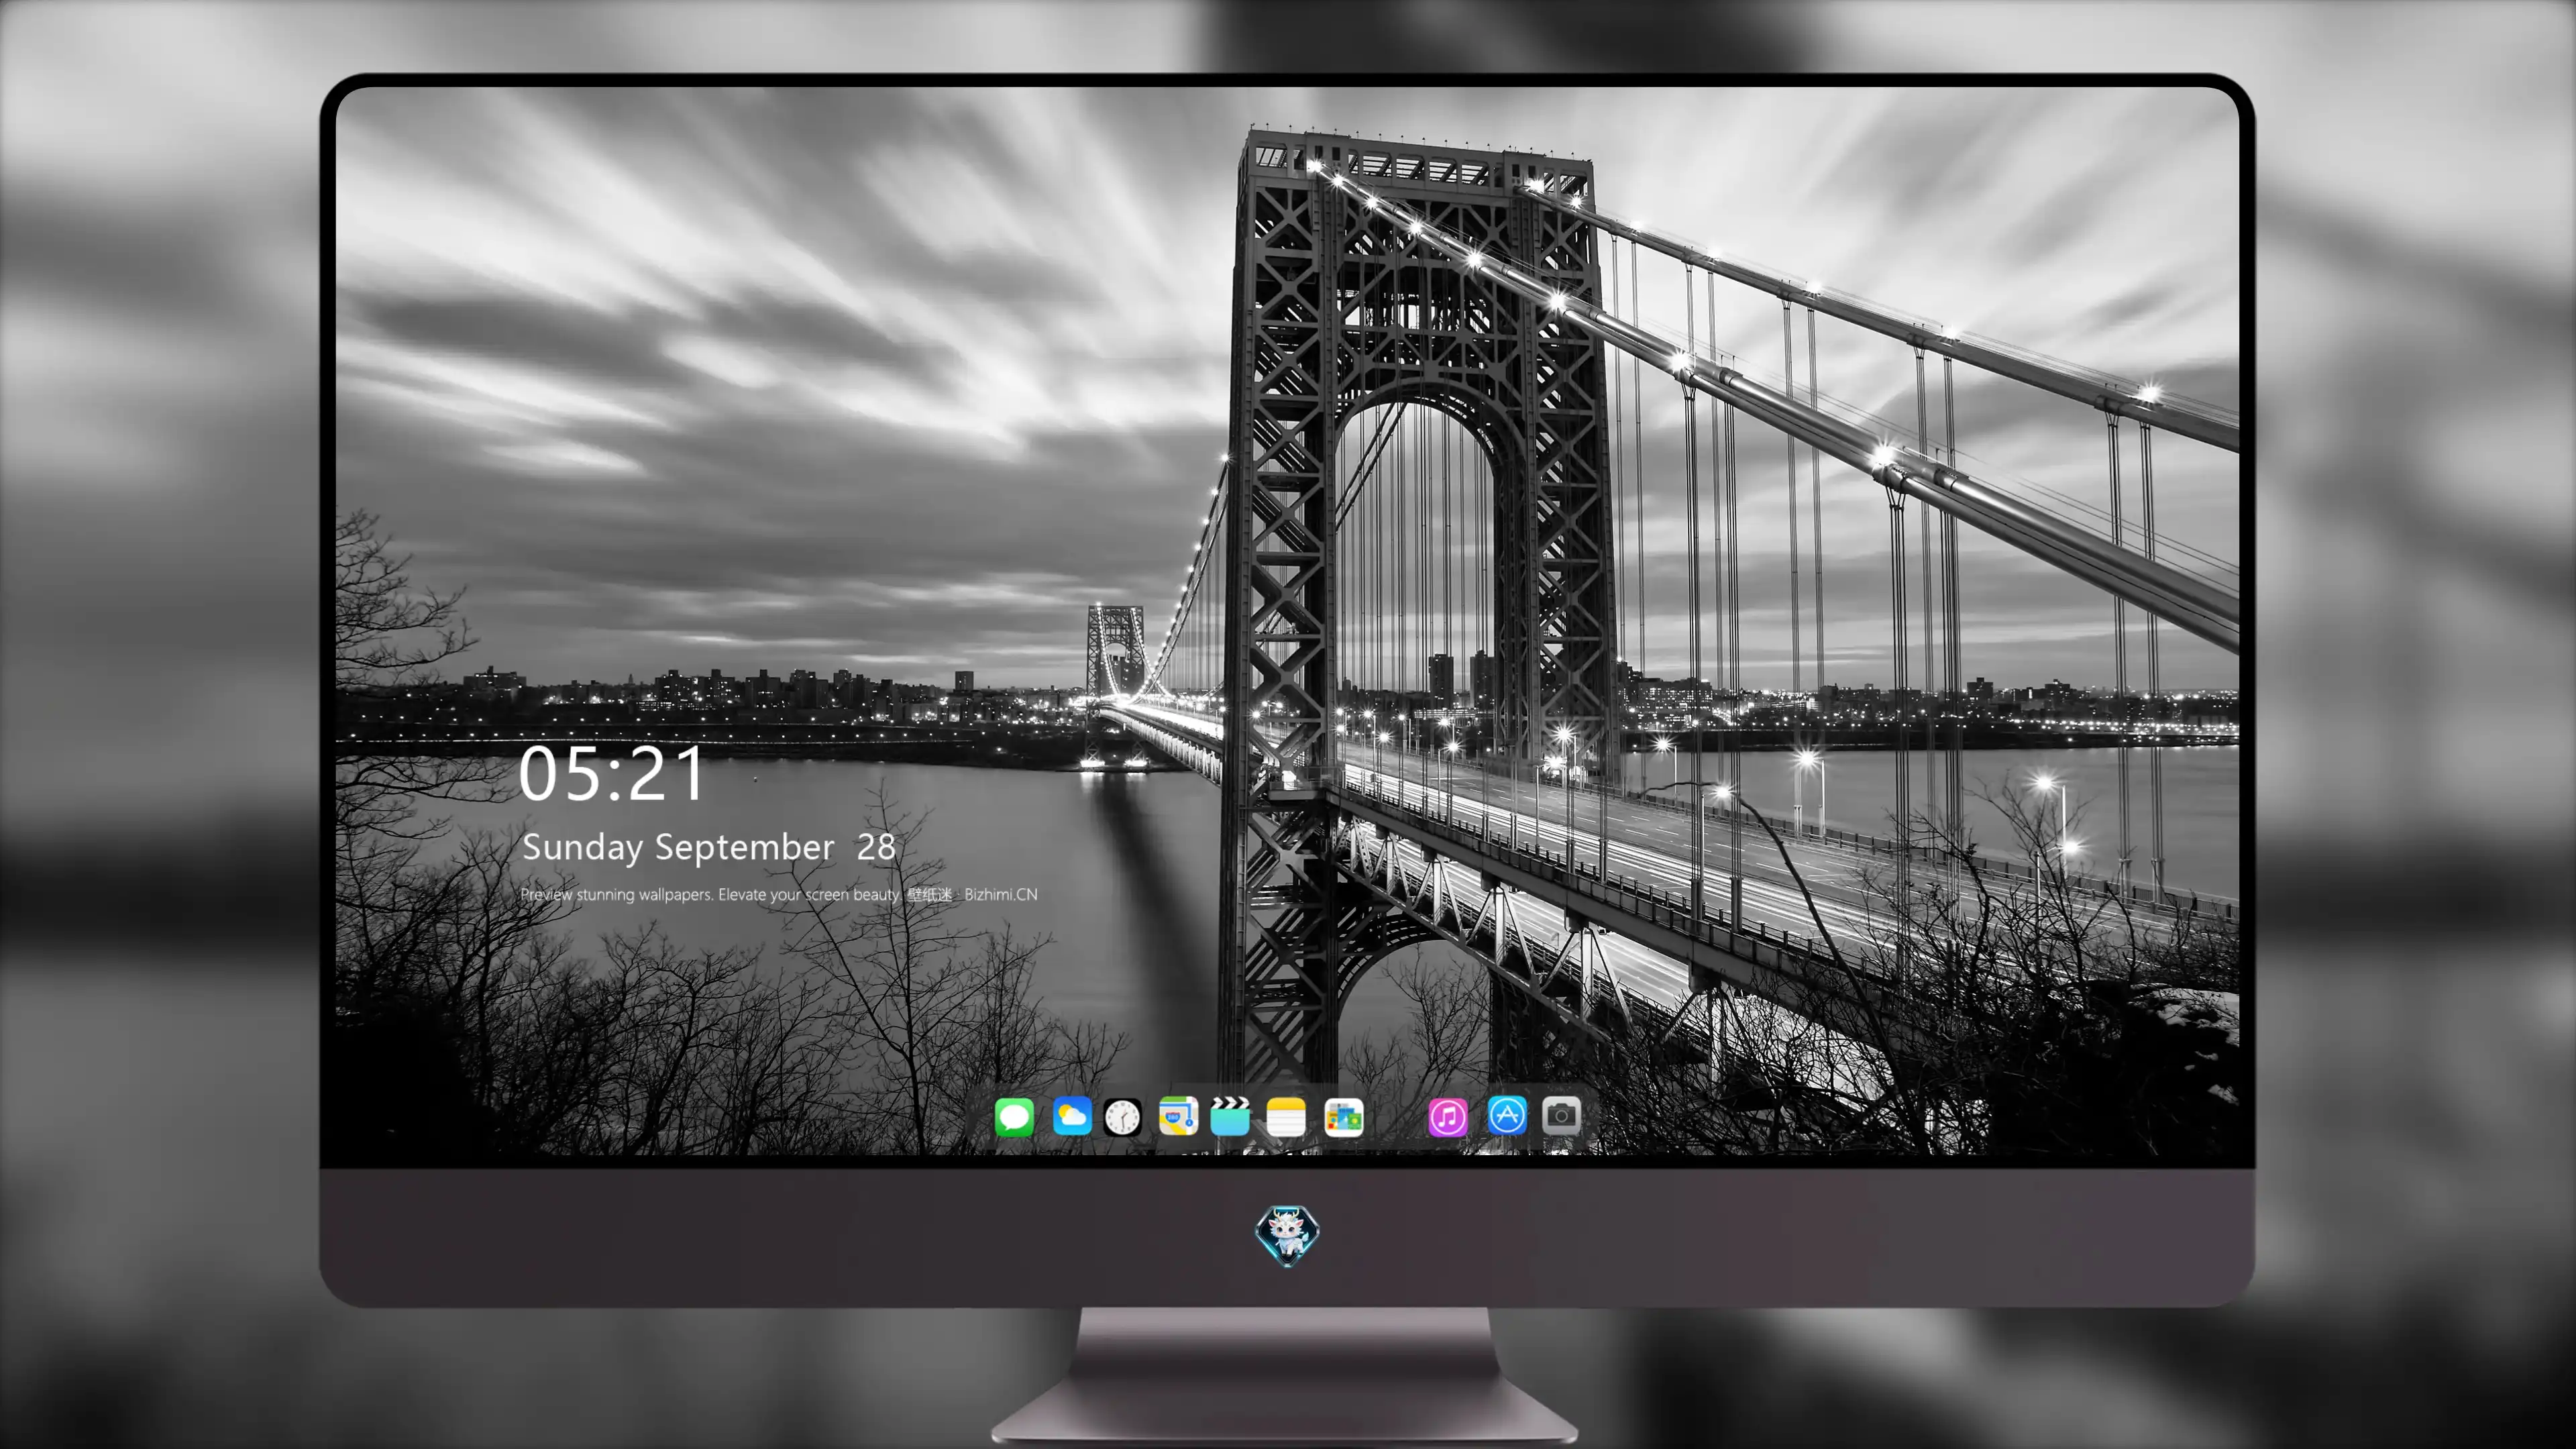Open the Maps app in the dock
2576x1449 pixels.
point(1178,1116)
